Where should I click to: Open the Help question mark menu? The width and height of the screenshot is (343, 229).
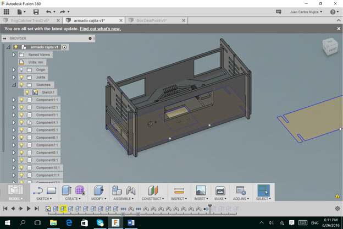tap(334, 12)
